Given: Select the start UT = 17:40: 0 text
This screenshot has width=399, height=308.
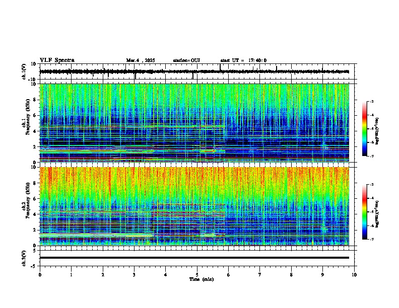Looking at the screenshot, I should click(x=243, y=60).
